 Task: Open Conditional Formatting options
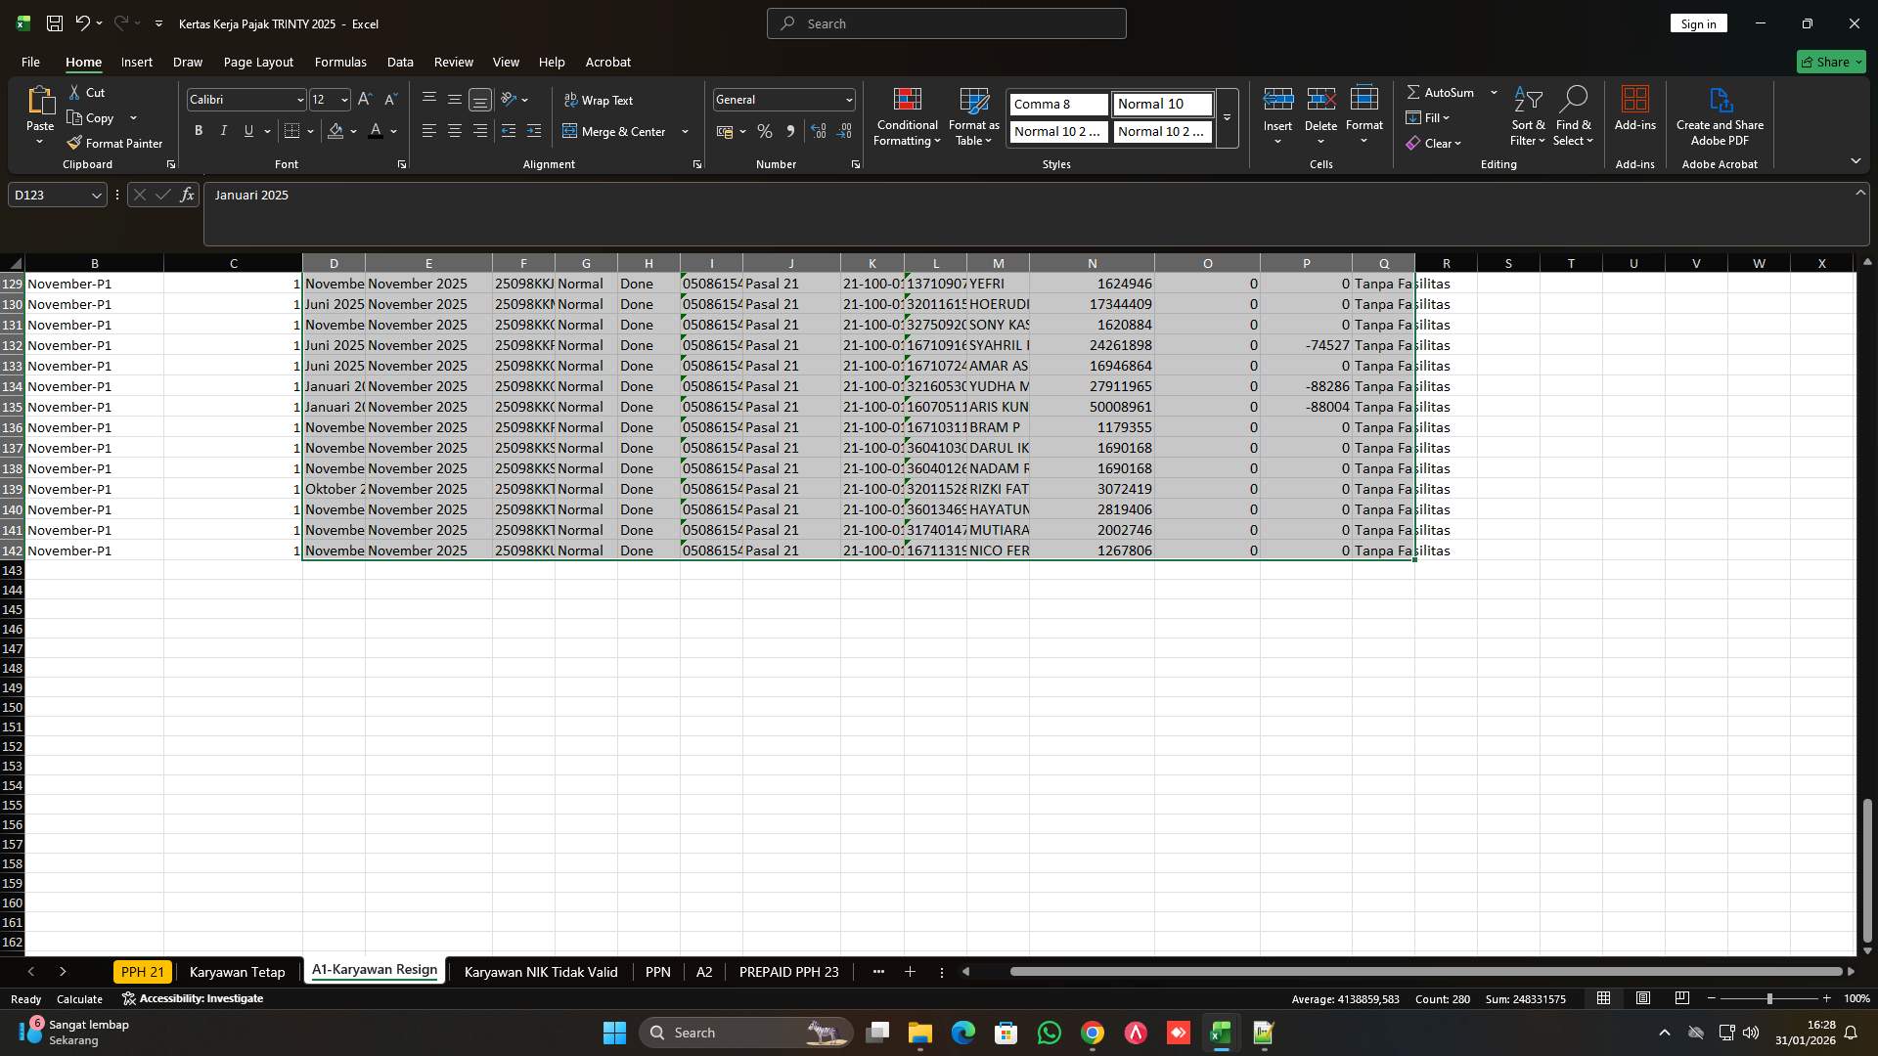click(907, 117)
